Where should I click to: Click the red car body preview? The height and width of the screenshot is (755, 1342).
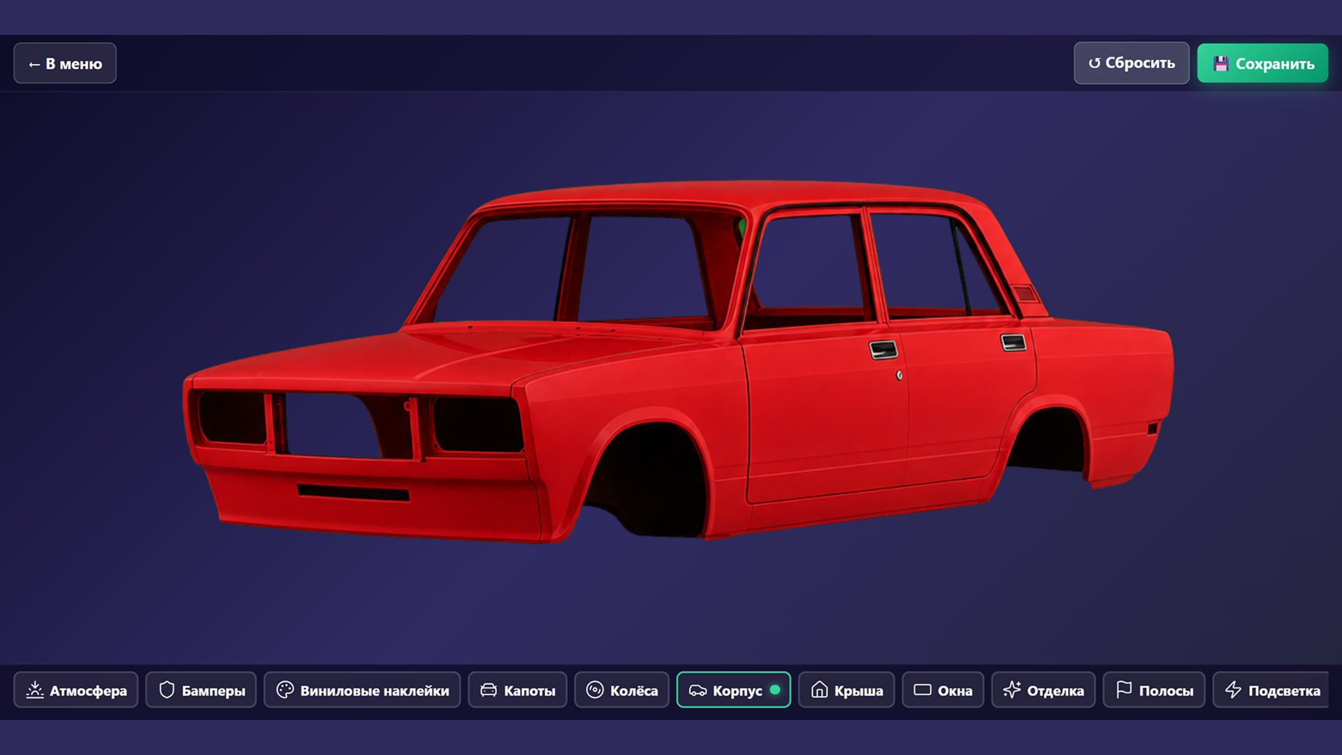coord(678,361)
